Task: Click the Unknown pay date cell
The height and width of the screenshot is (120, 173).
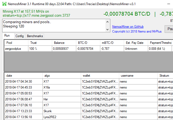Action: point(136,49)
